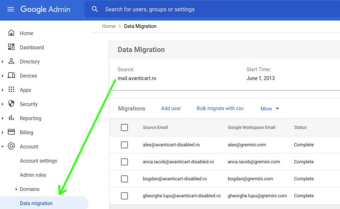Click the Migrations section label
The width and height of the screenshot is (340, 209).
point(132,108)
